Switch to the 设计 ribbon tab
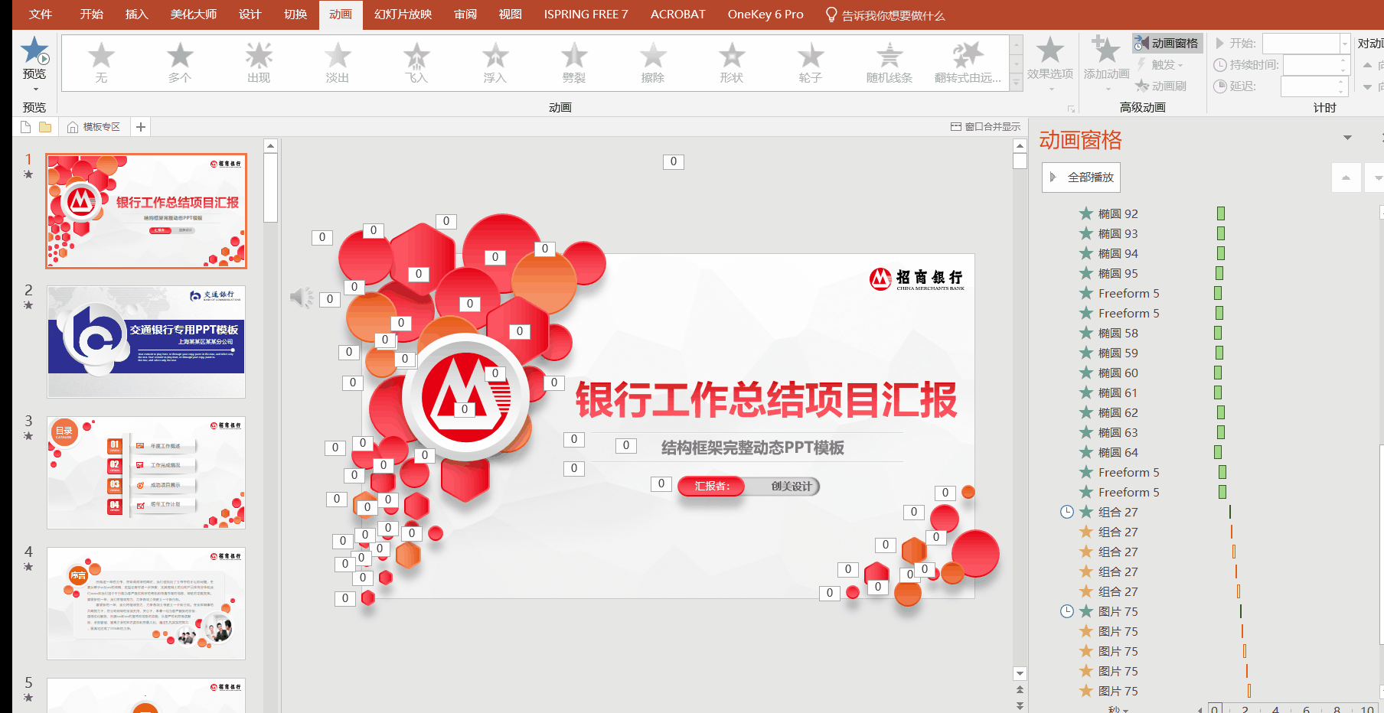This screenshot has height=713, width=1384. pos(250,15)
